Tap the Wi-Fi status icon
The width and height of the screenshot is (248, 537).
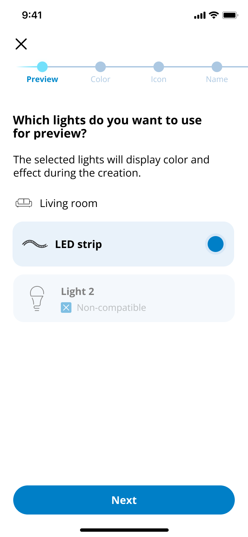tap(214, 15)
